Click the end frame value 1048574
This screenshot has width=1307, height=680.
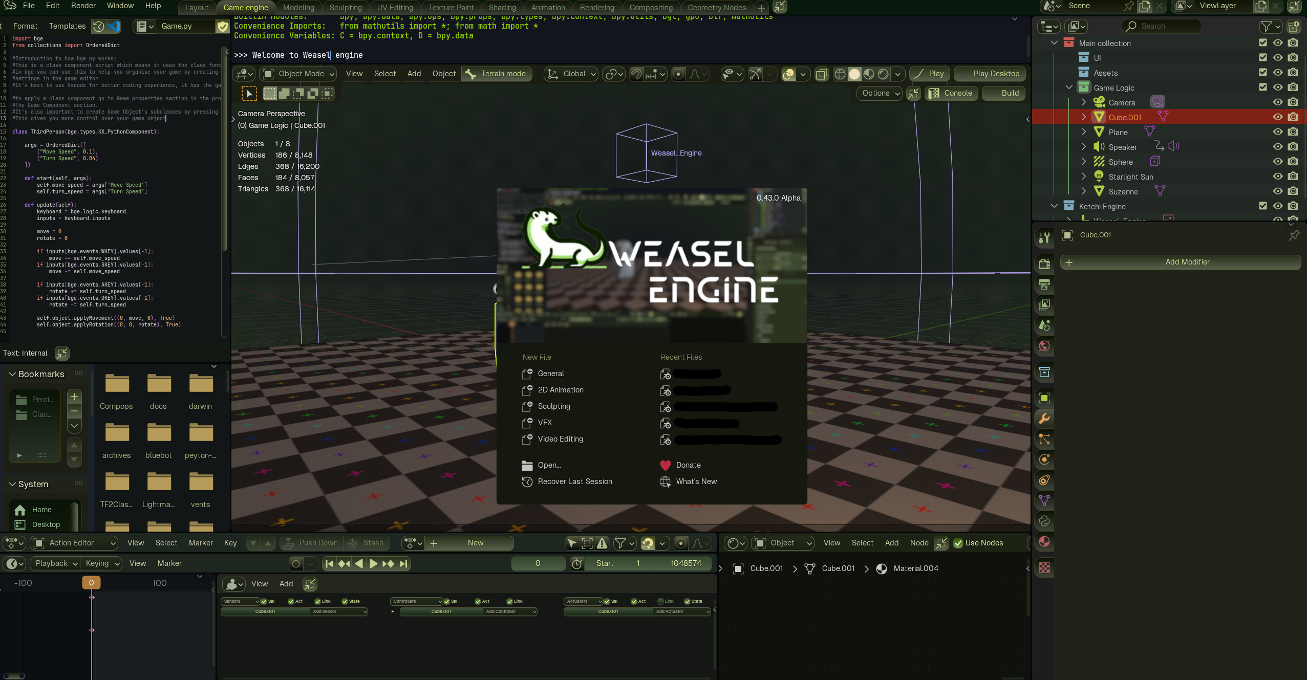tap(681, 563)
